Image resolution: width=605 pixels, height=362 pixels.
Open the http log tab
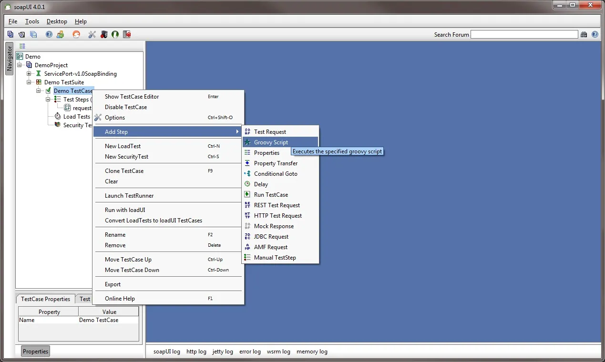pyautogui.click(x=196, y=352)
